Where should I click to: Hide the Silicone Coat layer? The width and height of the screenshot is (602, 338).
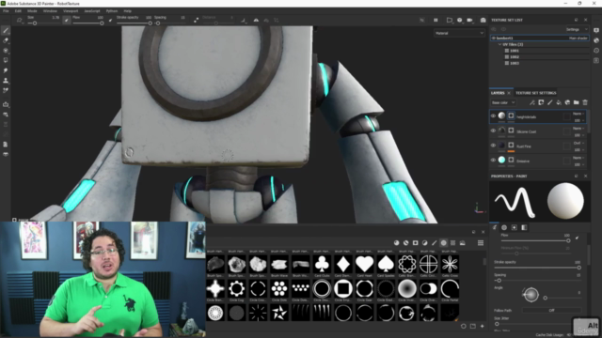[x=493, y=131]
